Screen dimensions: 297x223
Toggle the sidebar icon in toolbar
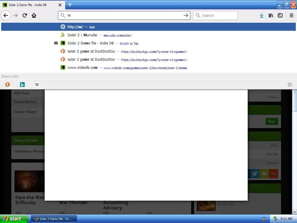[280, 15]
